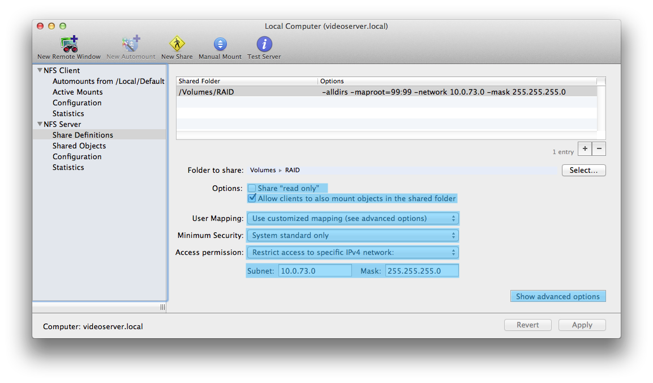Open the User Mapping dropdown
This screenshot has width=653, height=383.
click(x=353, y=218)
